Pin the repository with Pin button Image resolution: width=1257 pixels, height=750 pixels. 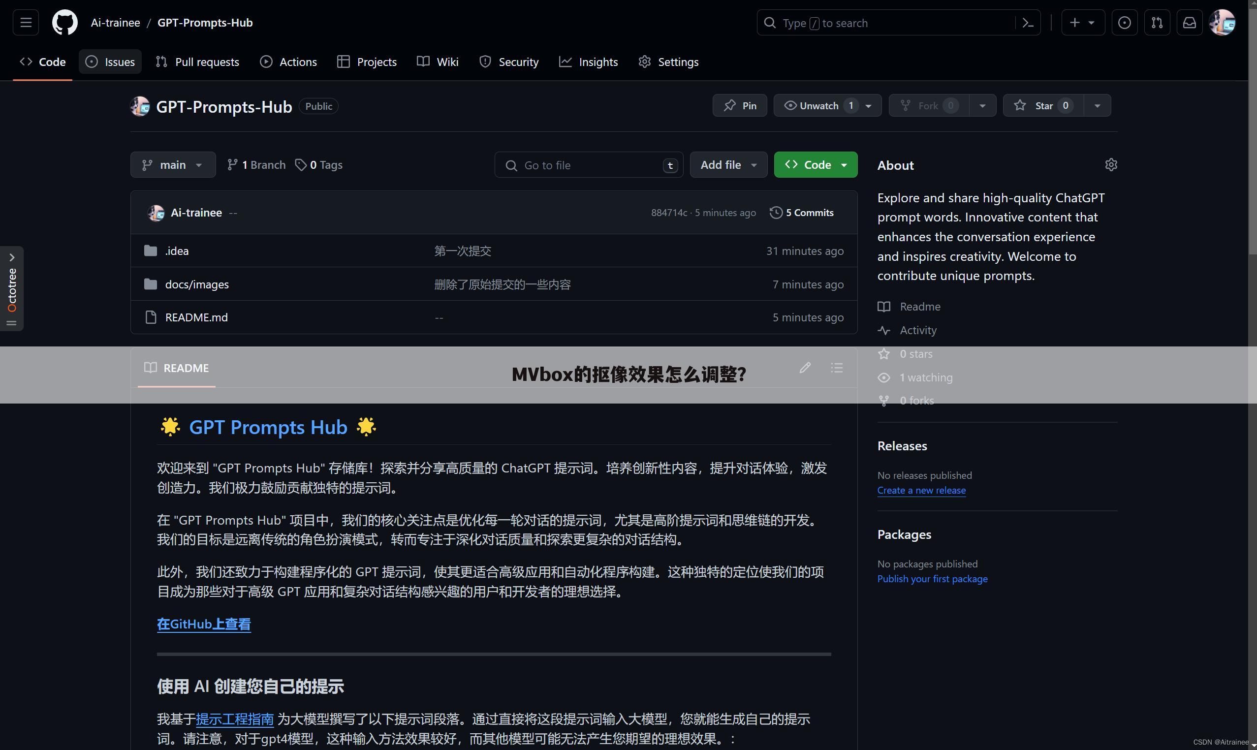pyautogui.click(x=740, y=105)
